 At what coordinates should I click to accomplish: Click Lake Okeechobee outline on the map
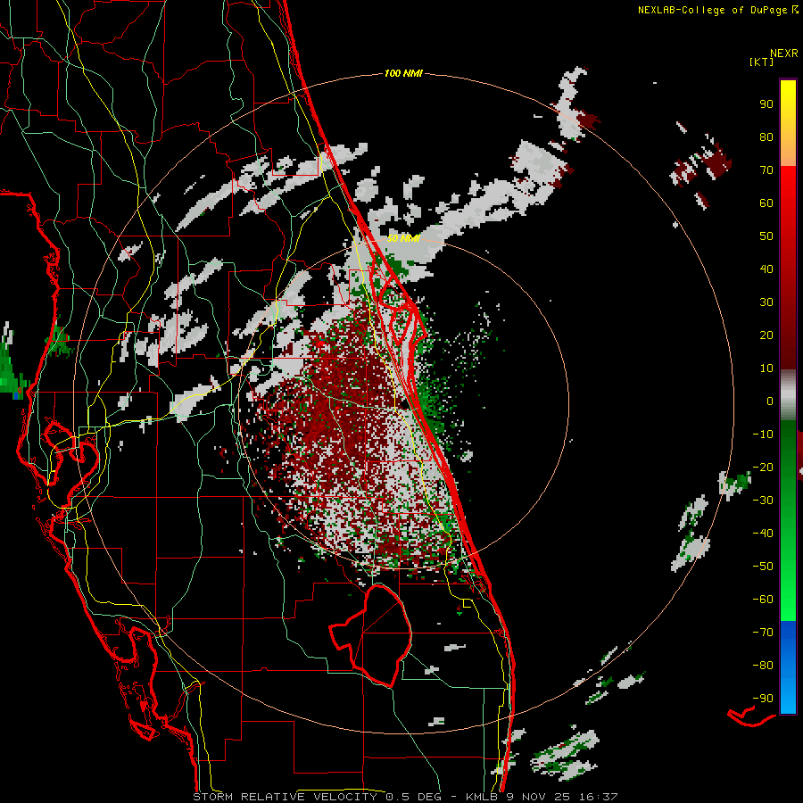pos(370,635)
